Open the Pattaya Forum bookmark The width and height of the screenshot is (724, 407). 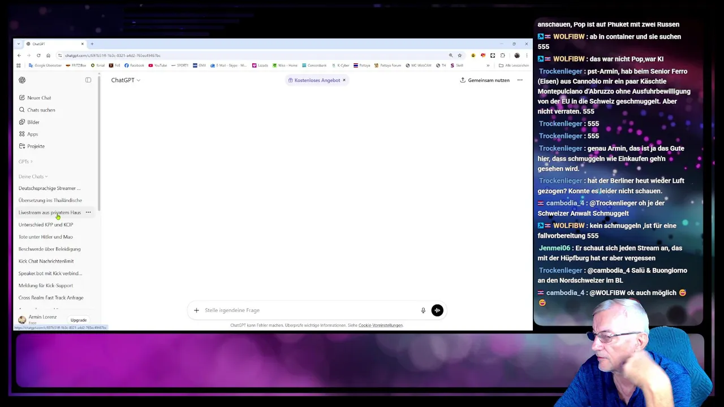(387, 66)
